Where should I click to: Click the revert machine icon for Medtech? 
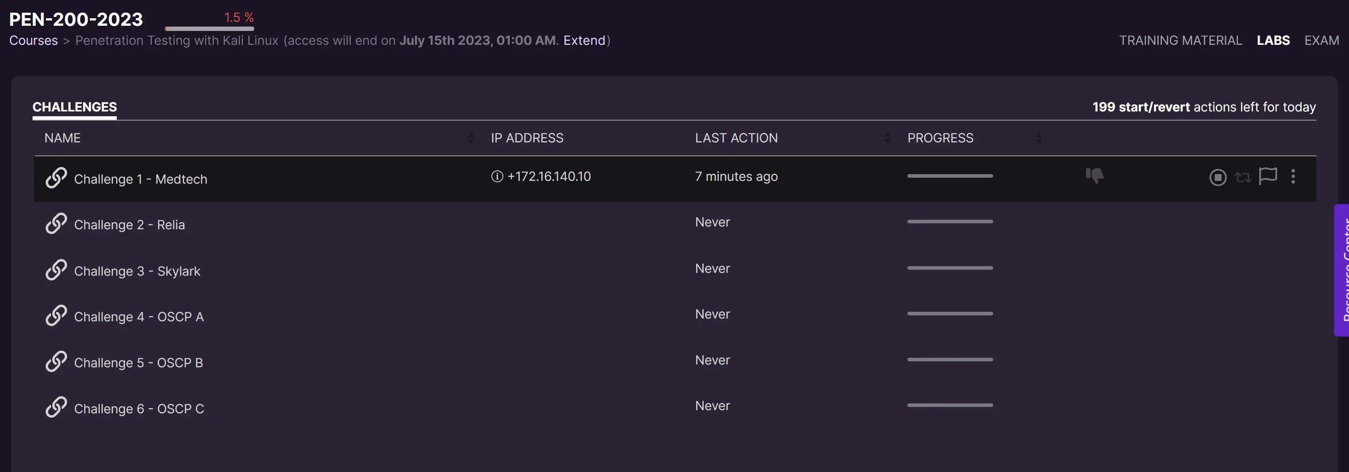[x=1243, y=177]
